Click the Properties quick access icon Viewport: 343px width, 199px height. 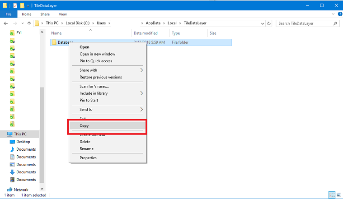[15, 6]
